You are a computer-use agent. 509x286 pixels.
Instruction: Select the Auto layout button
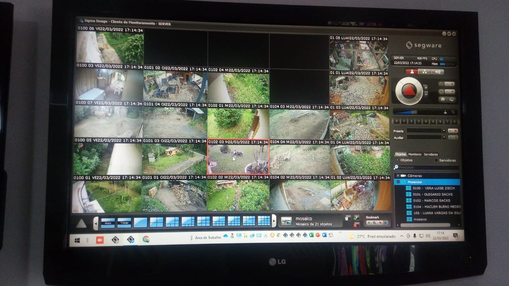[108, 222]
